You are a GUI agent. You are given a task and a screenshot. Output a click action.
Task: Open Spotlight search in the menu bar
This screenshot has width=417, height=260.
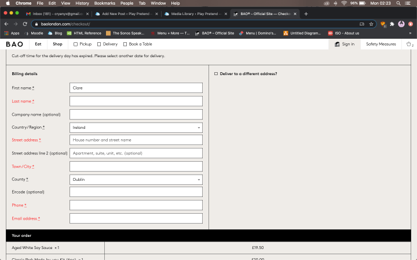pyautogui.click(x=398, y=3)
